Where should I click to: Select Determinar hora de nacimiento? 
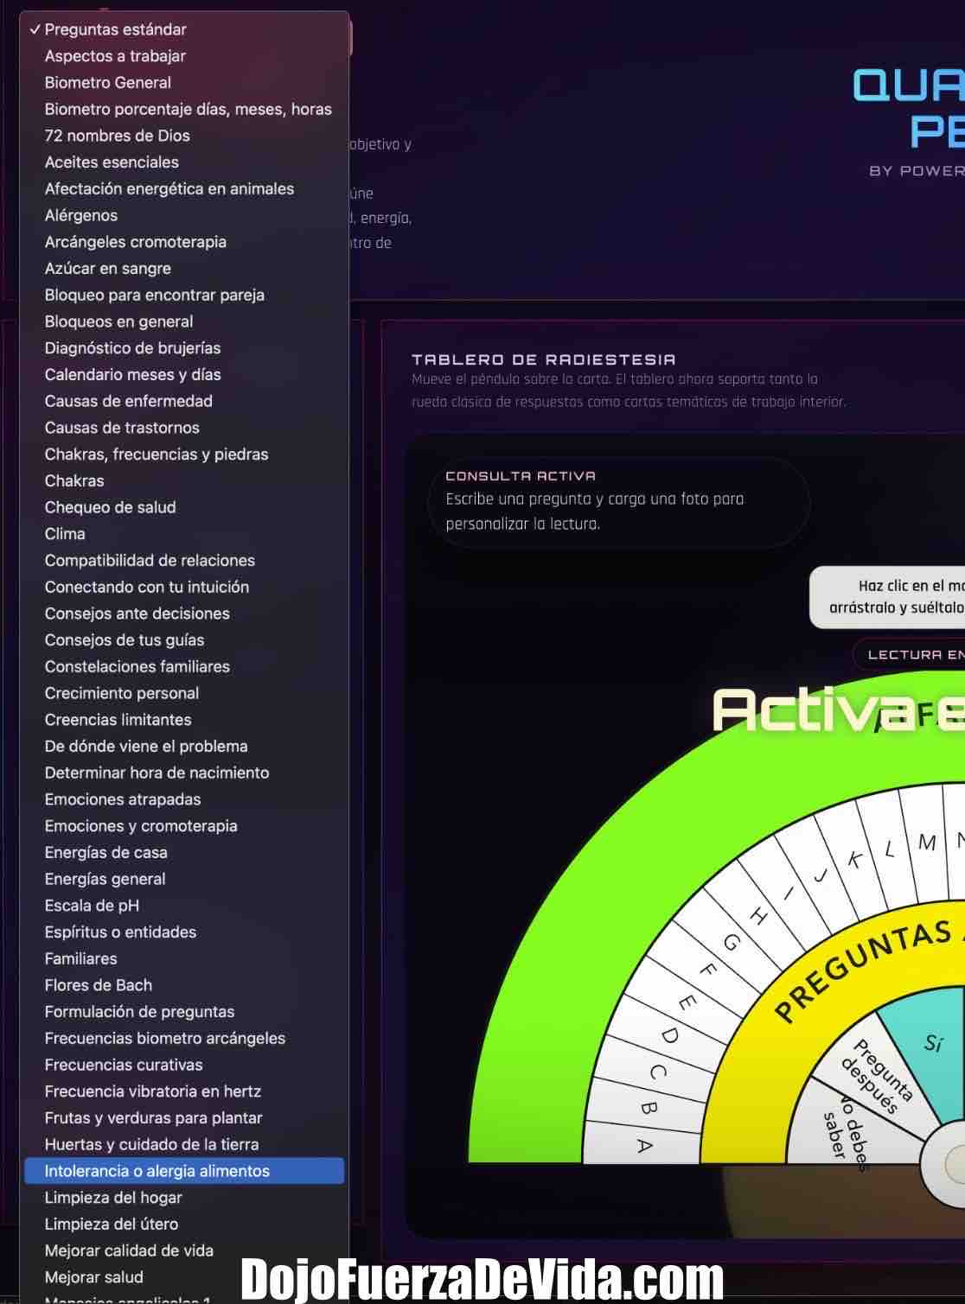(x=184, y=773)
